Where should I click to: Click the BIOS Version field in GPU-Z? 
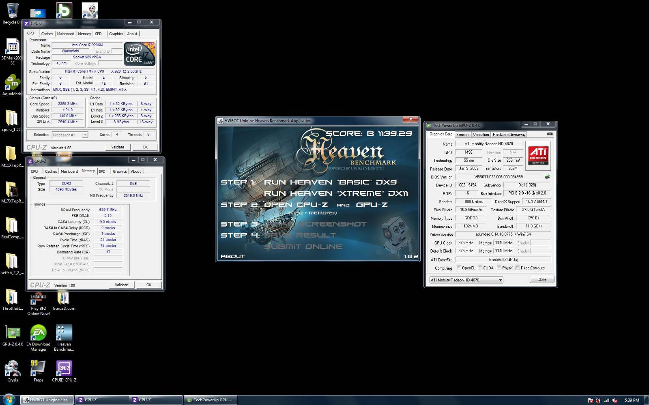pos(499,177)
